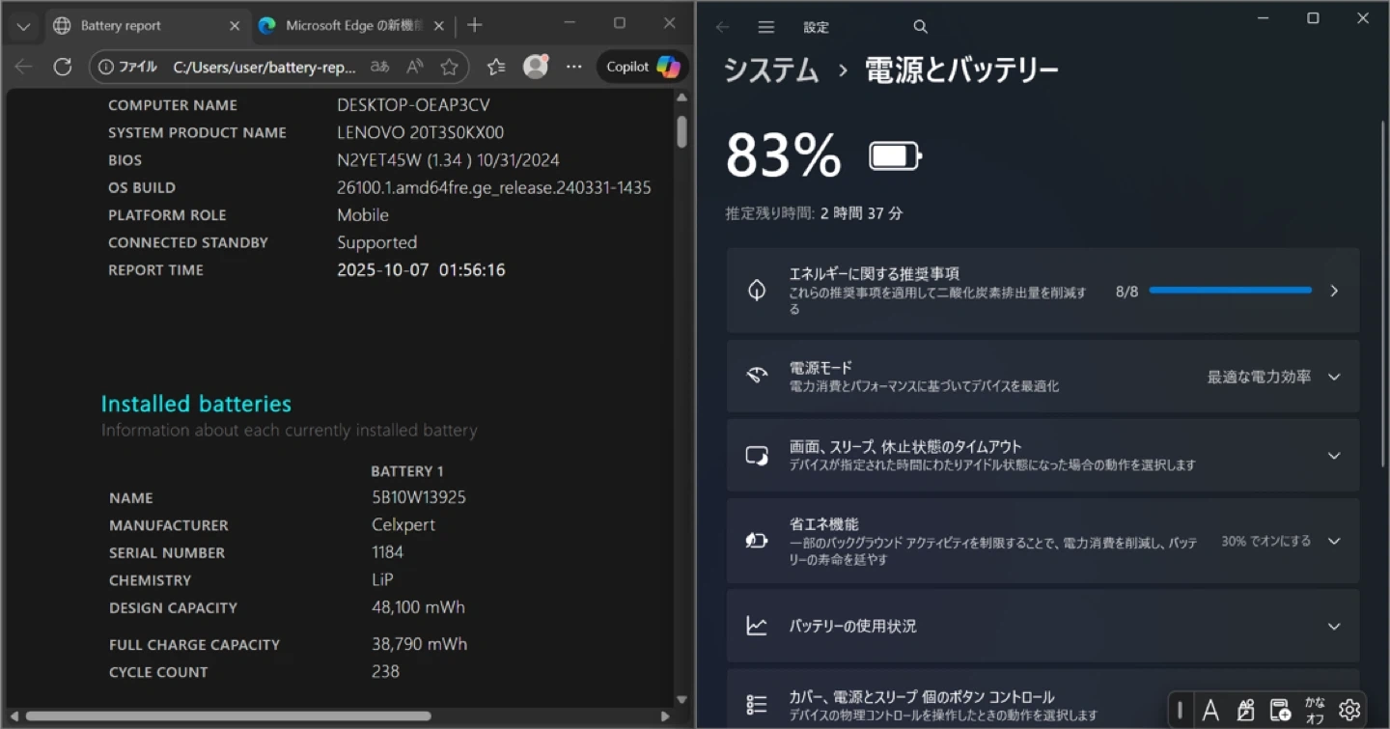This screenshot has height=729, width=1390.
Task: Open the Edge tab actions dropdown menu
Action: (23, 26)
